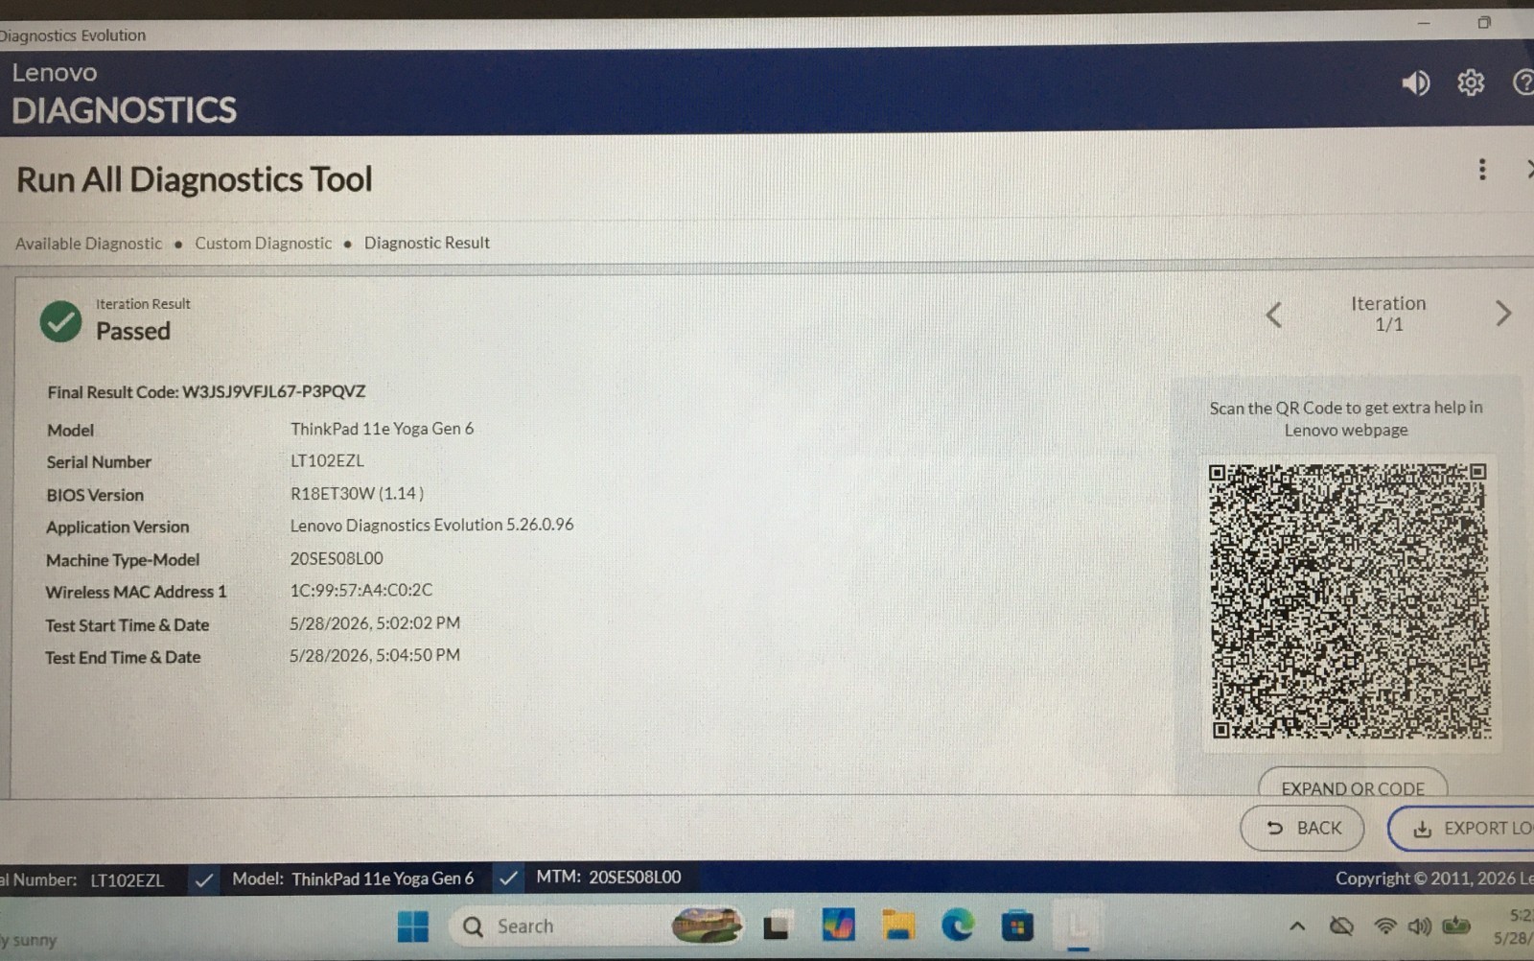The image size is (1534, 961).
Task: Click the 'Test End Time & Date' label
Action: click(x=123, y=658)
